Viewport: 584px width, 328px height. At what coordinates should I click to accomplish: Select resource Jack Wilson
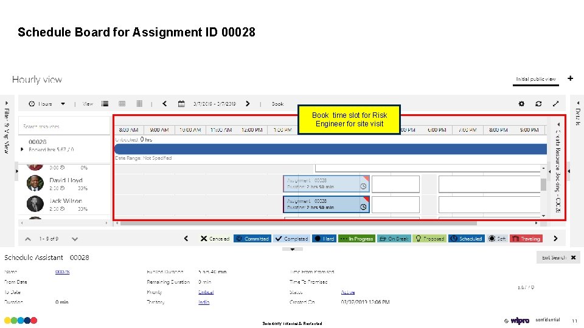[x=66, y=201]
